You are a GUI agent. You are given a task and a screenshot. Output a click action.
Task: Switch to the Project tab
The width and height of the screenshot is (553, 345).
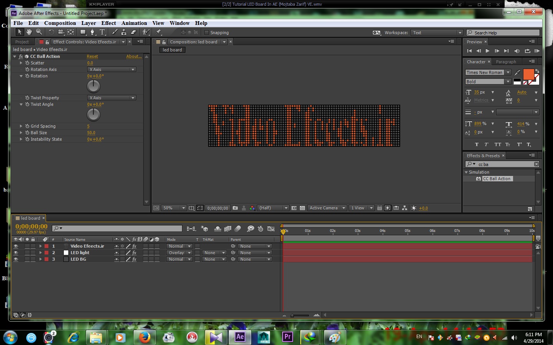(22, 42)
